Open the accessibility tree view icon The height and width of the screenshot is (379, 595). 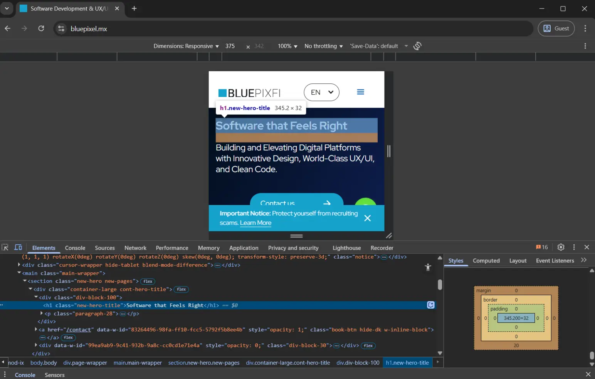pos(428,267)
